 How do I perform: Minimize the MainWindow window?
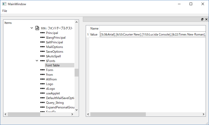click(179, 4)
